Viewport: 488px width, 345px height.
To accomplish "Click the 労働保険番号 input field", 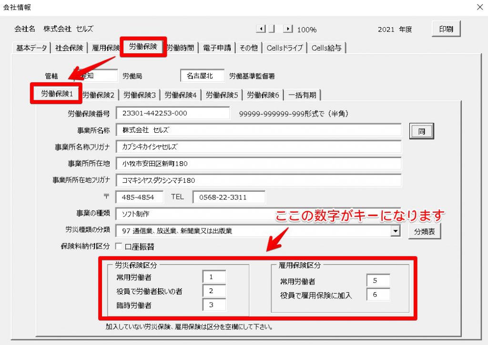I will (173, 113).
